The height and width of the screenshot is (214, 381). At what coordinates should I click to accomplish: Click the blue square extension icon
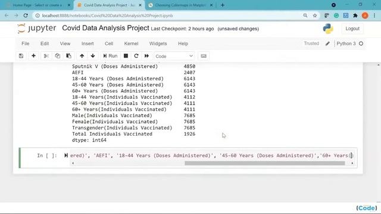[x=346, y=15]
